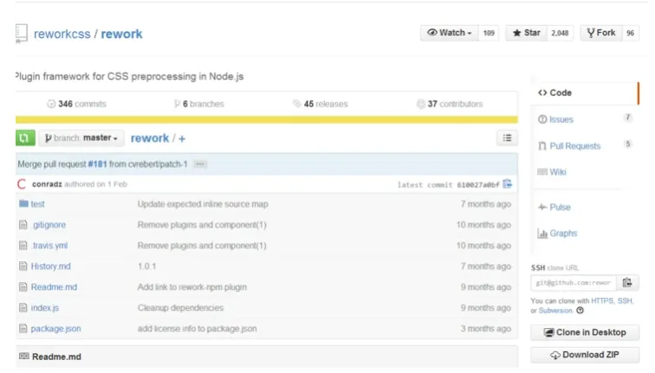Open commit 'Cleanup dependencies'
This screenshot has height=373, width=655.
(180, 308)
